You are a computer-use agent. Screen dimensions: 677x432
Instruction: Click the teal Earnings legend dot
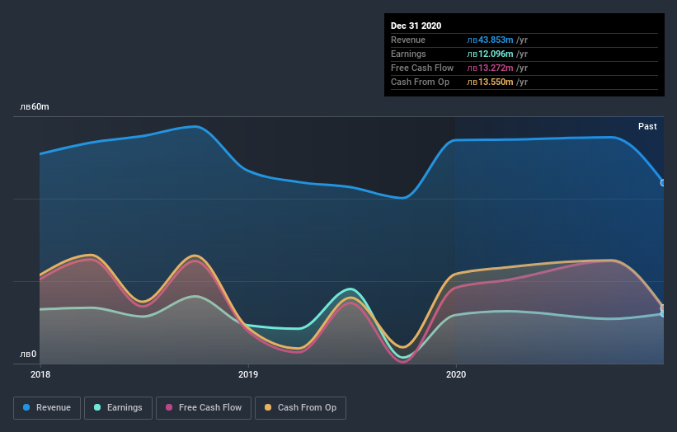(x=97, y=407)
